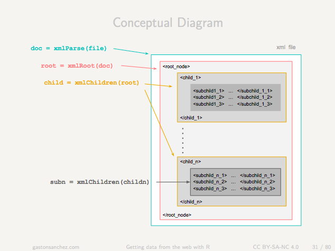Click the </subchild_1_3> closing tag
335x251 pixels.
255,104
